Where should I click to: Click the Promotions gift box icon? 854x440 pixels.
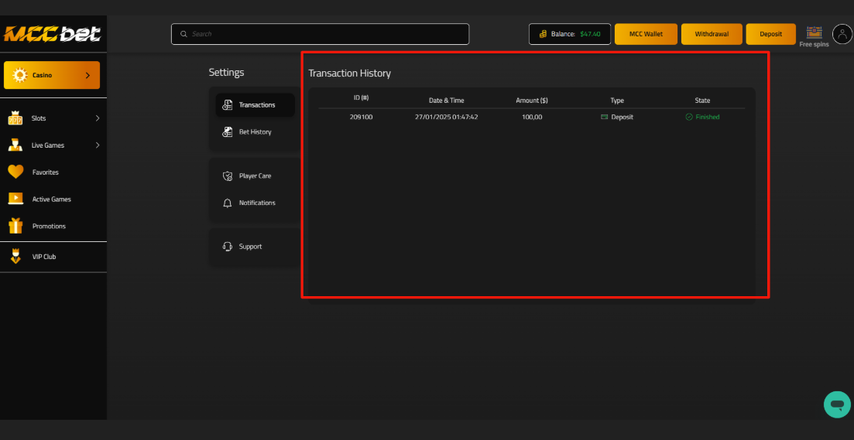click(15, 226)
